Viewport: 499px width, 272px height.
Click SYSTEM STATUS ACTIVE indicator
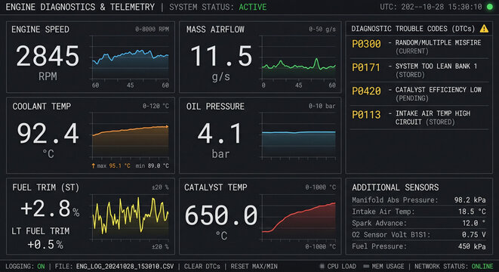[x=218, y=7]
